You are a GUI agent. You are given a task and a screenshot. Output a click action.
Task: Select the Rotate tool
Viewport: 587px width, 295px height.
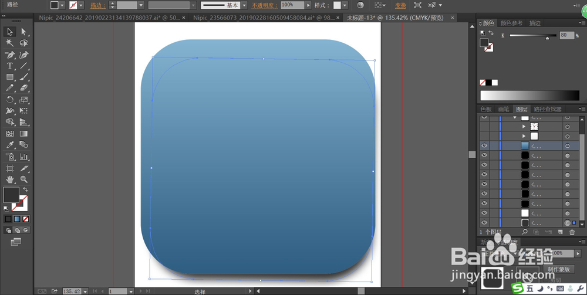(10, 100)
